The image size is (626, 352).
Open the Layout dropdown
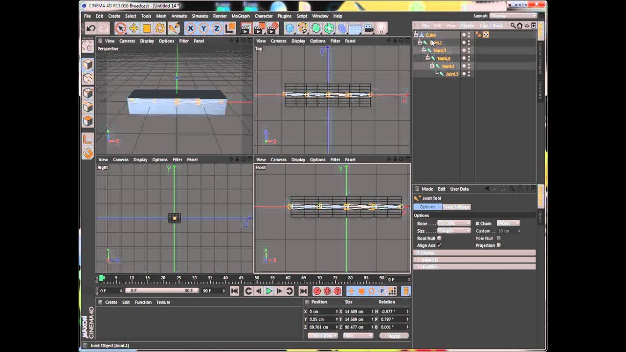point(514,16)
